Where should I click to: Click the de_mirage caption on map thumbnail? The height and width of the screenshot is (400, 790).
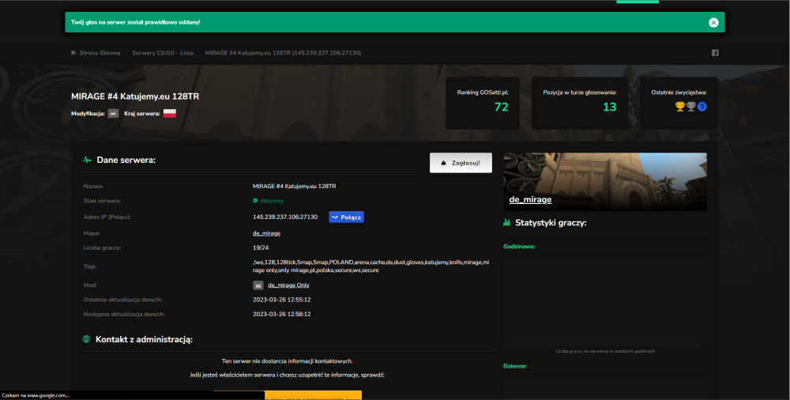coord(530,200)
